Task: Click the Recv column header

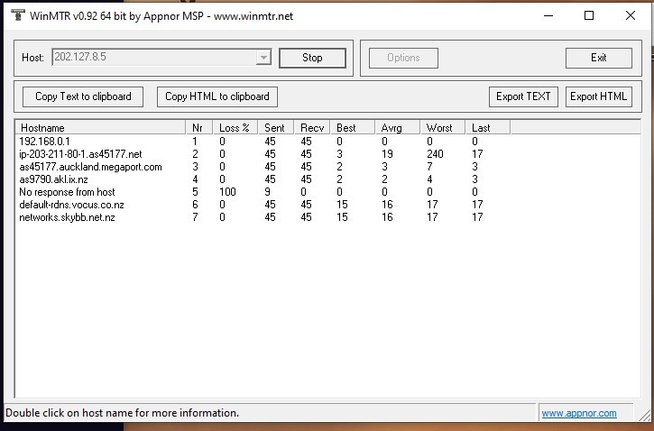Action: pos(312,127)
